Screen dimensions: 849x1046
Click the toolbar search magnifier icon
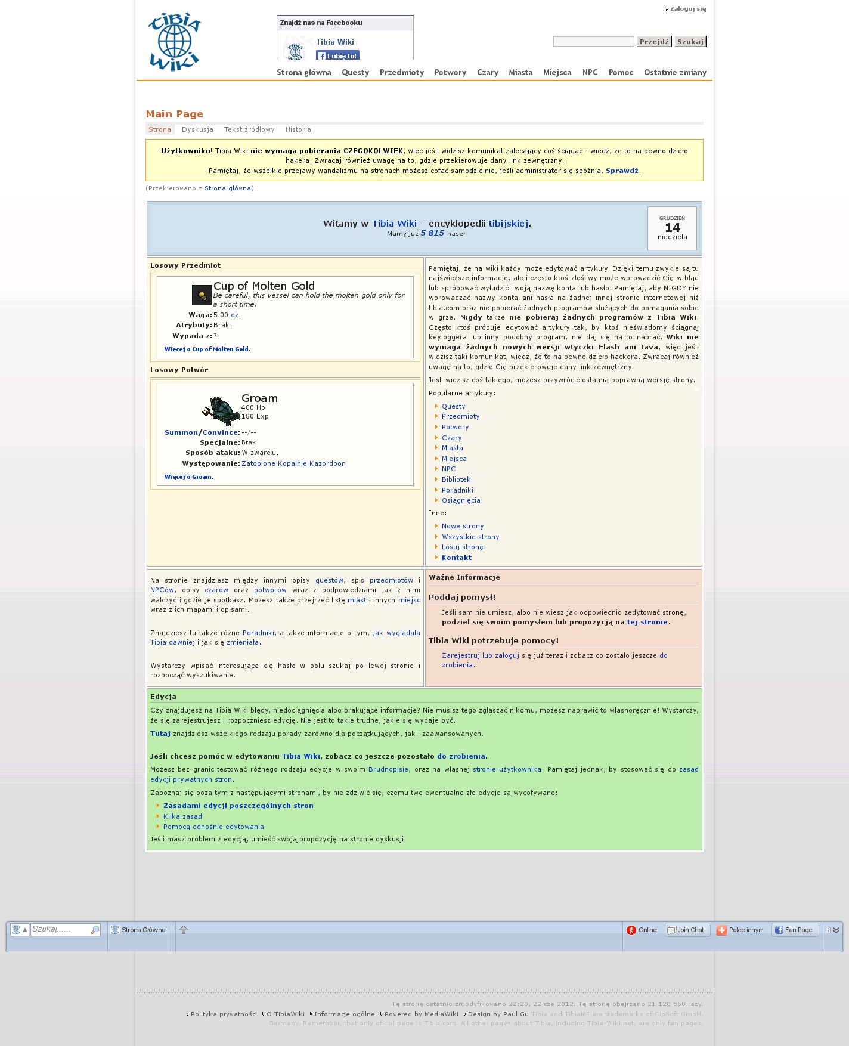click(94, 930)
